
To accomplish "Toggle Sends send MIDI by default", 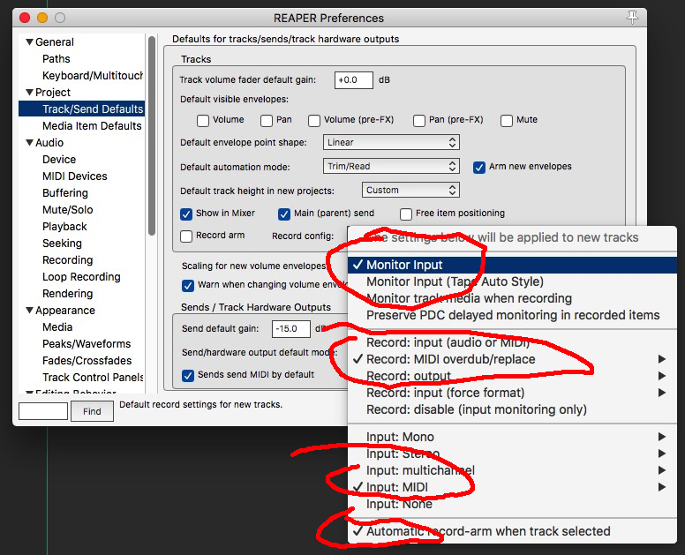I will [188, 376].
